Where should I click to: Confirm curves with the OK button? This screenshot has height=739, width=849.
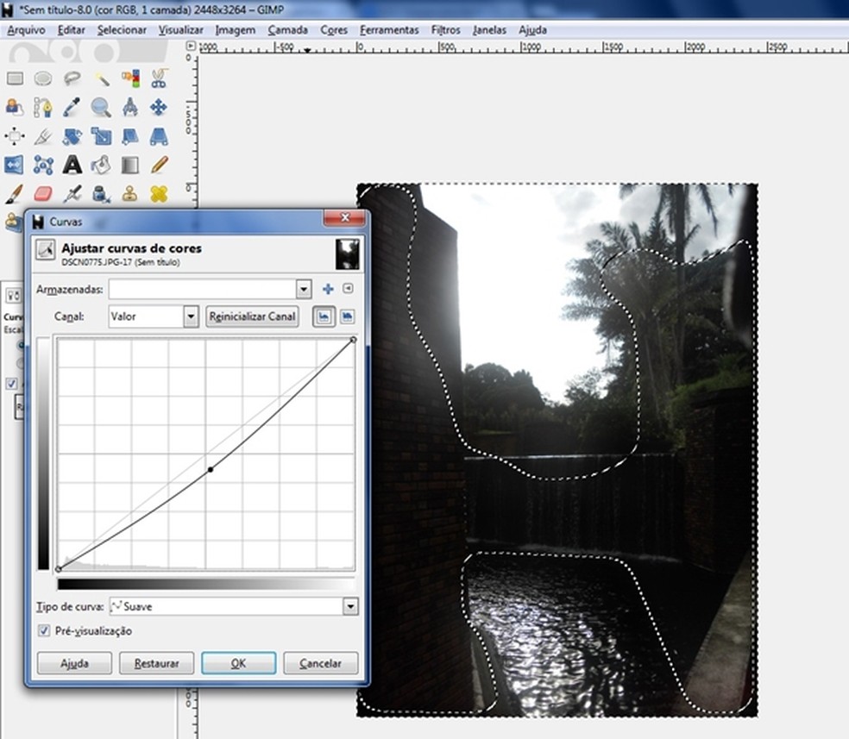pyautogui.click(x=239, y=663)
